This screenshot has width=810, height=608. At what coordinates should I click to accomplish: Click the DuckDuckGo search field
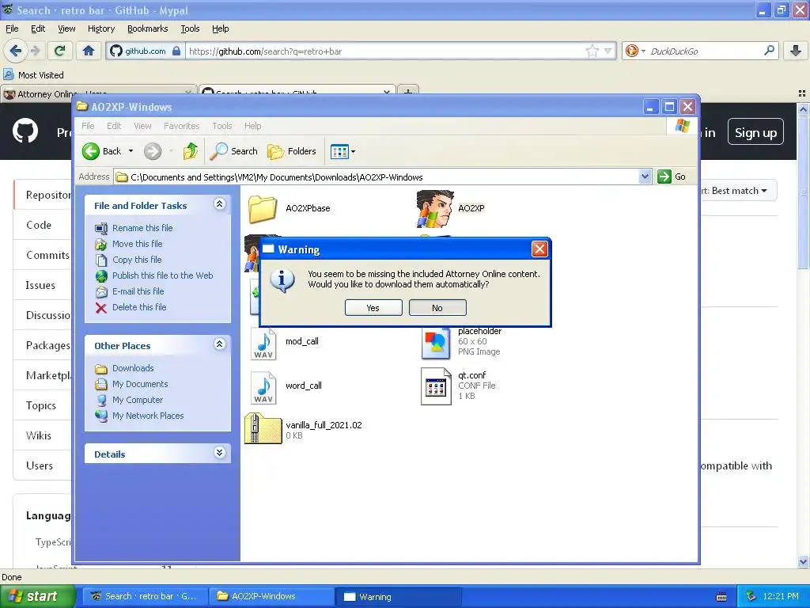pos(705,51)
